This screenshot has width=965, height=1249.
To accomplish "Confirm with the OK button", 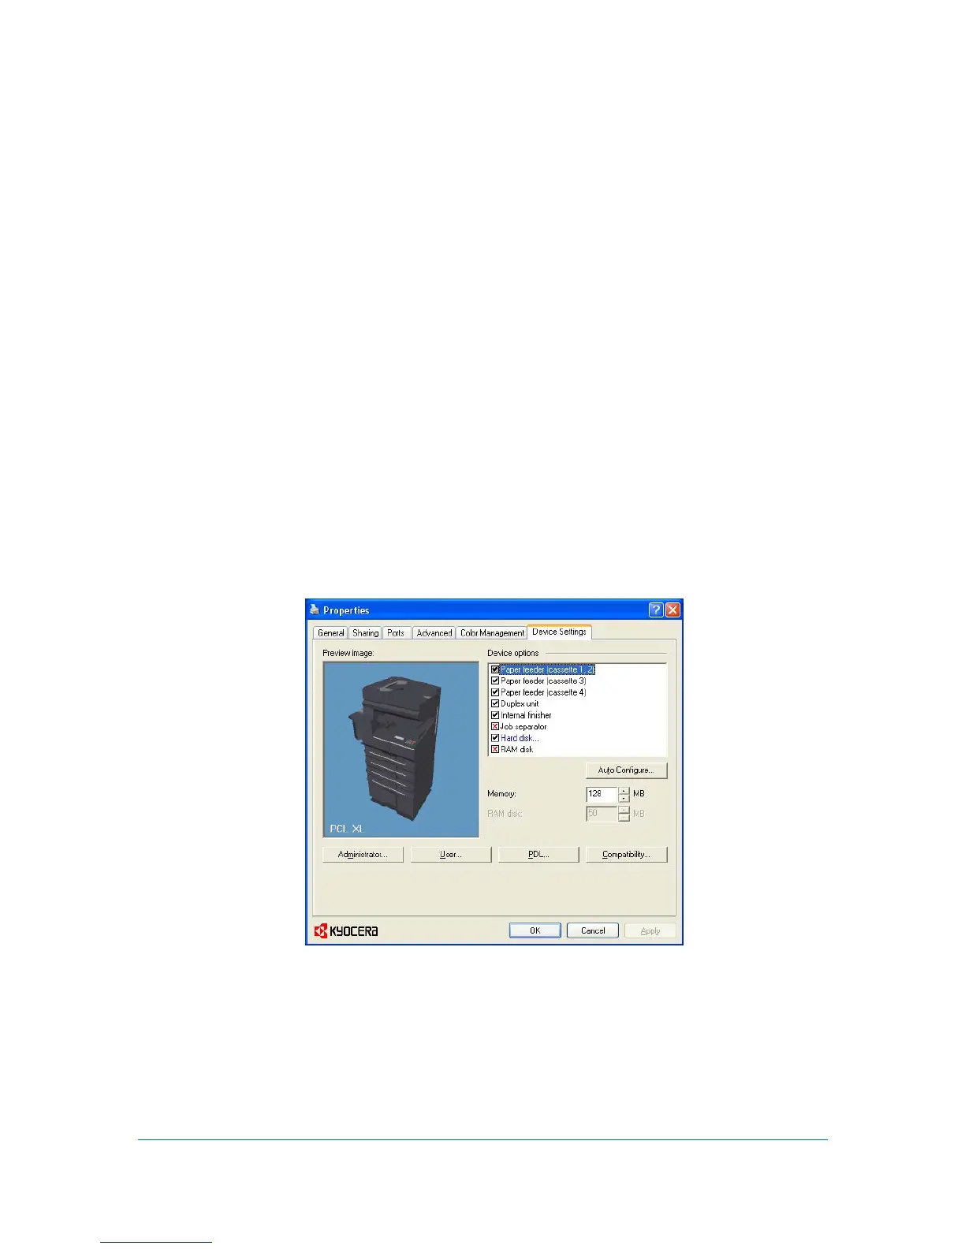I will [535, 930].
